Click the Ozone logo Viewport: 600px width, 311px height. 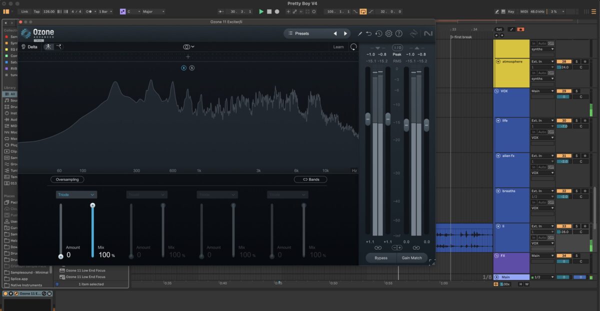[37, 33]
